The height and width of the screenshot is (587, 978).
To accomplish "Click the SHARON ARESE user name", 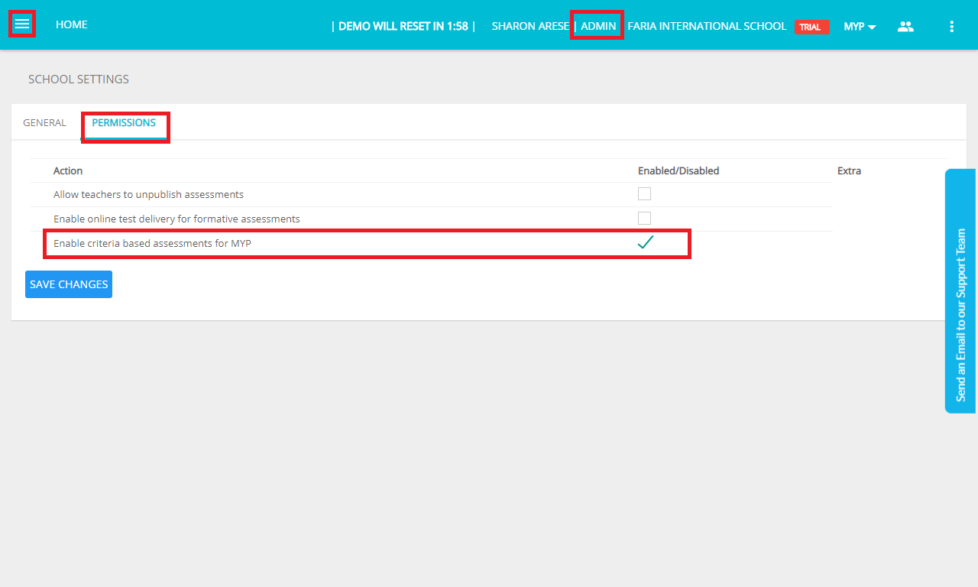I will click(529, 26).
